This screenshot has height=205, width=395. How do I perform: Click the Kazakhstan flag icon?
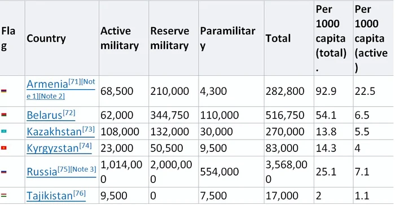pyautogui.click(x=3, y=132)
